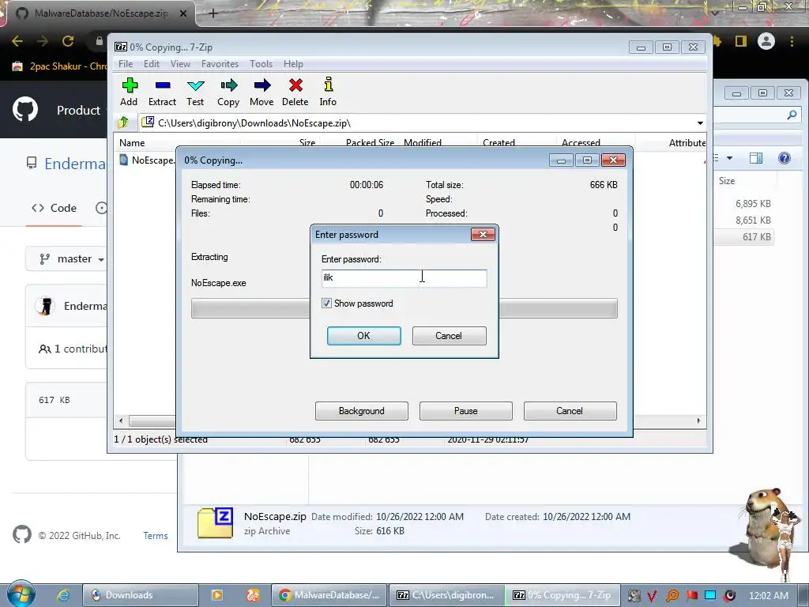
Task: Click the 7-Zip horizontal scrollbar left arrow
Action: [x=121, y=420]
